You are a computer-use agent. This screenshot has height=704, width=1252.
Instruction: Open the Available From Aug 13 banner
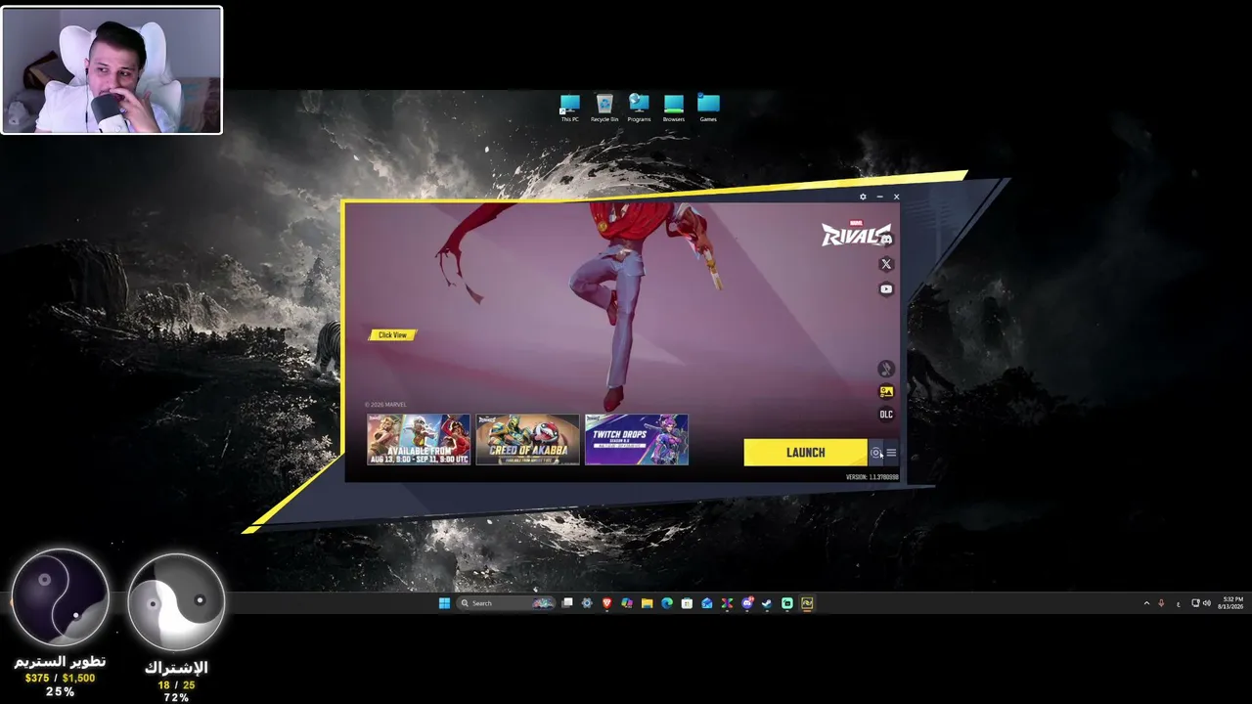tap(419, 440)
